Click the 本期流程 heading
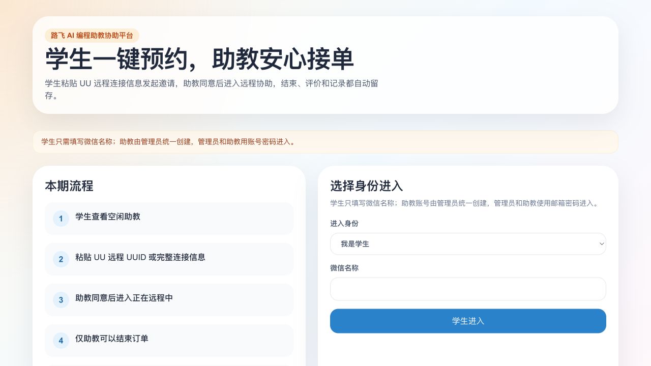Viewport: 651px width, 366px height. coord(69,186)
